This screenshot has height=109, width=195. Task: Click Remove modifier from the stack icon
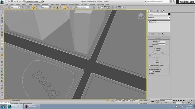click(x=159, y=34)
